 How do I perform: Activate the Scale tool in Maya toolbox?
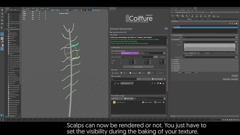click(2, 27)
